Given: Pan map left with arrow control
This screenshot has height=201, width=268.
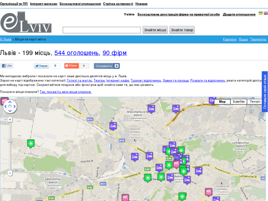Looking at the screenshot, I should [6, 107].
